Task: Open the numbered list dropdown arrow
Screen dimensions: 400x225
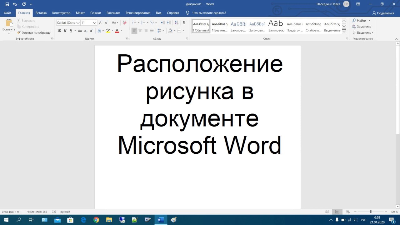Action: [x=148, y=22]
